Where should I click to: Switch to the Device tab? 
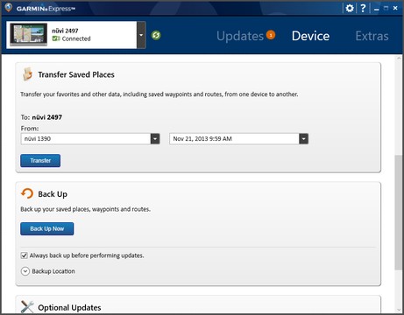click(310, 36)
